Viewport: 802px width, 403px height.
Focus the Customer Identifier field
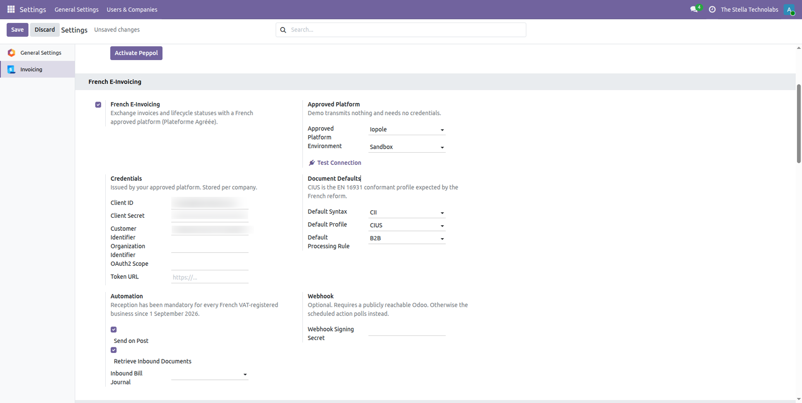pyautogui.click(x=210, y=229)
